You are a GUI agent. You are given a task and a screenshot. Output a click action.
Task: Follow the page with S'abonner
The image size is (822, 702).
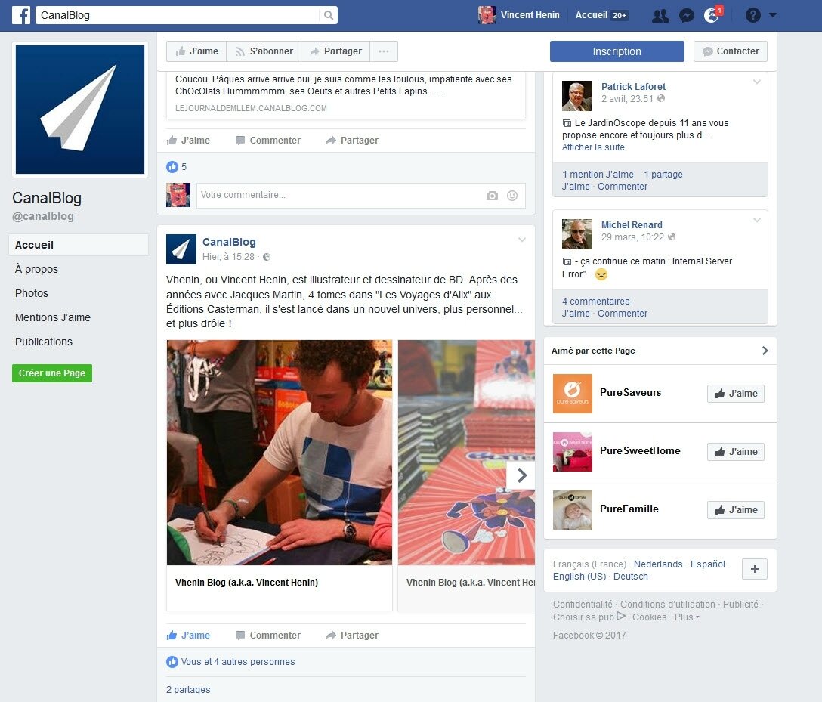(264, 51)
